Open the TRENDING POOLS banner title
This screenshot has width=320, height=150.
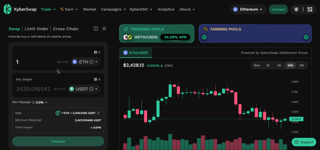coord(147,29)
